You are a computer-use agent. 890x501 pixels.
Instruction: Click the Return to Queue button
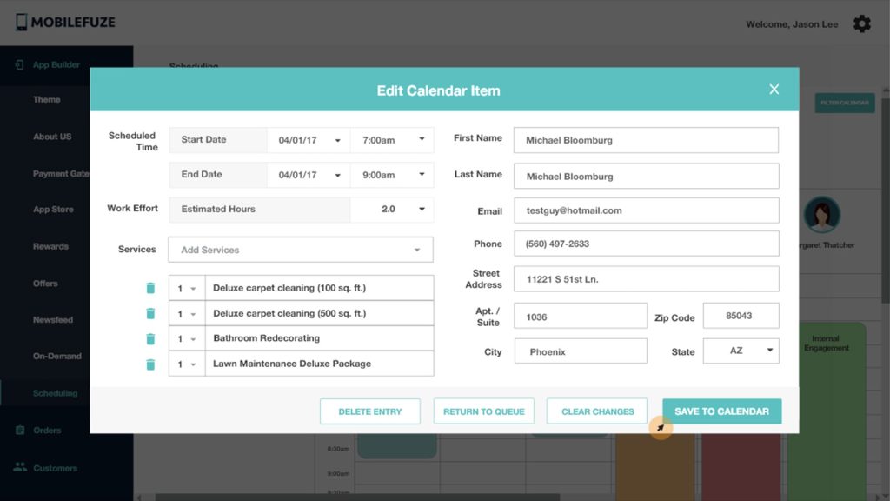[483, 411]
